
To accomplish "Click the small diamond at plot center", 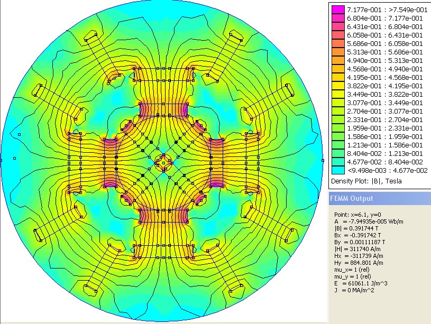I will click(163, 162).
